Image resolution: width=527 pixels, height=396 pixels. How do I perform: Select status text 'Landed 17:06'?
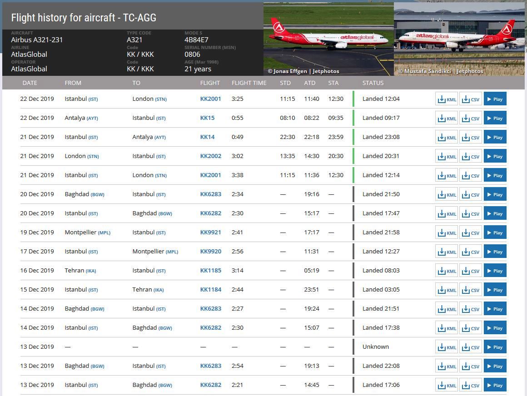click(381, 385)
